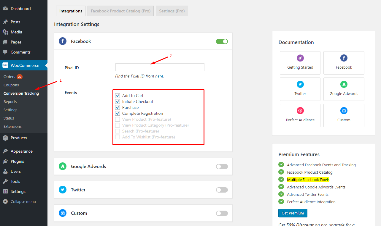
Task: Select Conversion Tracking in WooCommerce menu
Action: 21,93
